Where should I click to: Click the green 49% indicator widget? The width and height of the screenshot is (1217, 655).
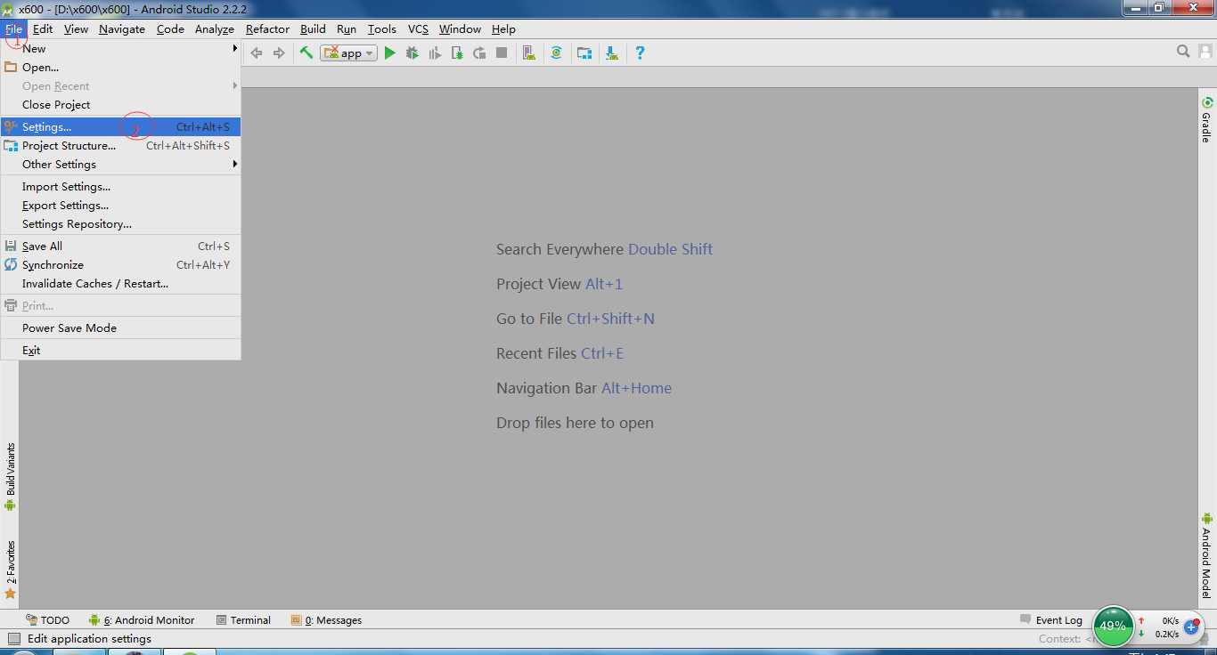click(x=1113, y=627)
